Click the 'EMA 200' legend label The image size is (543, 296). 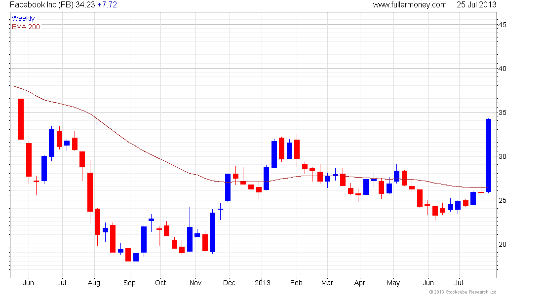(26, 27)
